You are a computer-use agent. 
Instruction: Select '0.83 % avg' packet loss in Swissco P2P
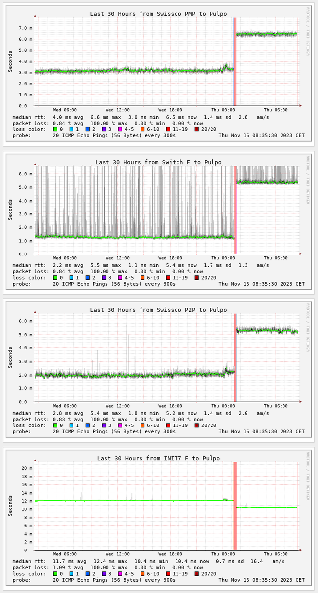(x=68, y=420)
